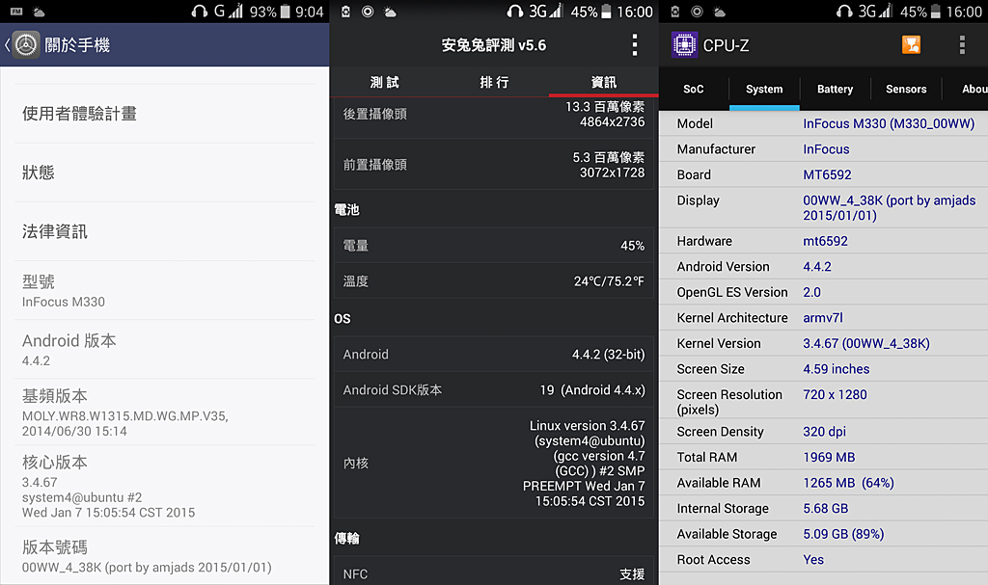Select 資訊 tab in AnTuTu
988x585 pixels.
click(604, 82)
